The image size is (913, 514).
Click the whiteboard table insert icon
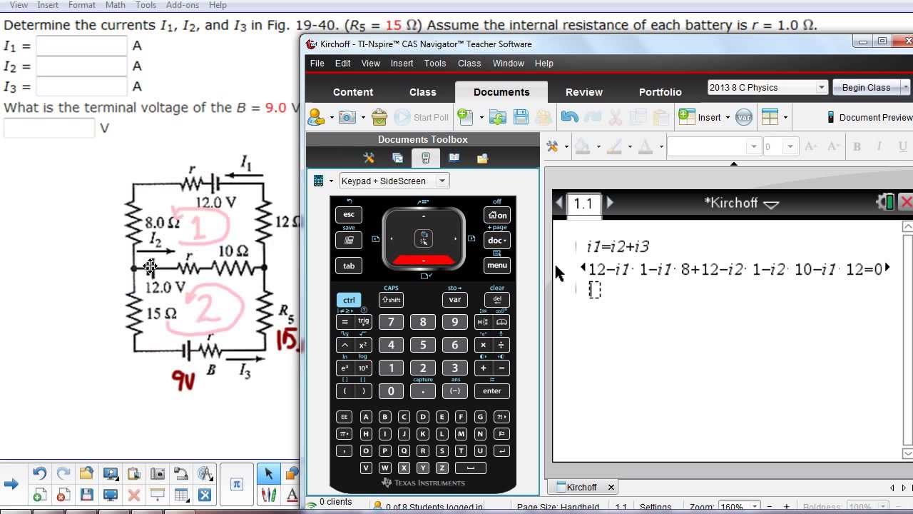[x=181, y=495]
